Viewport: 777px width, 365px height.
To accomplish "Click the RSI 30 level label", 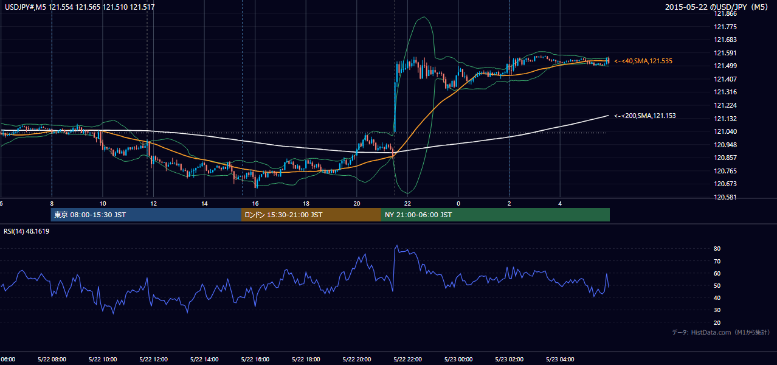I will [x=717, y=310].
